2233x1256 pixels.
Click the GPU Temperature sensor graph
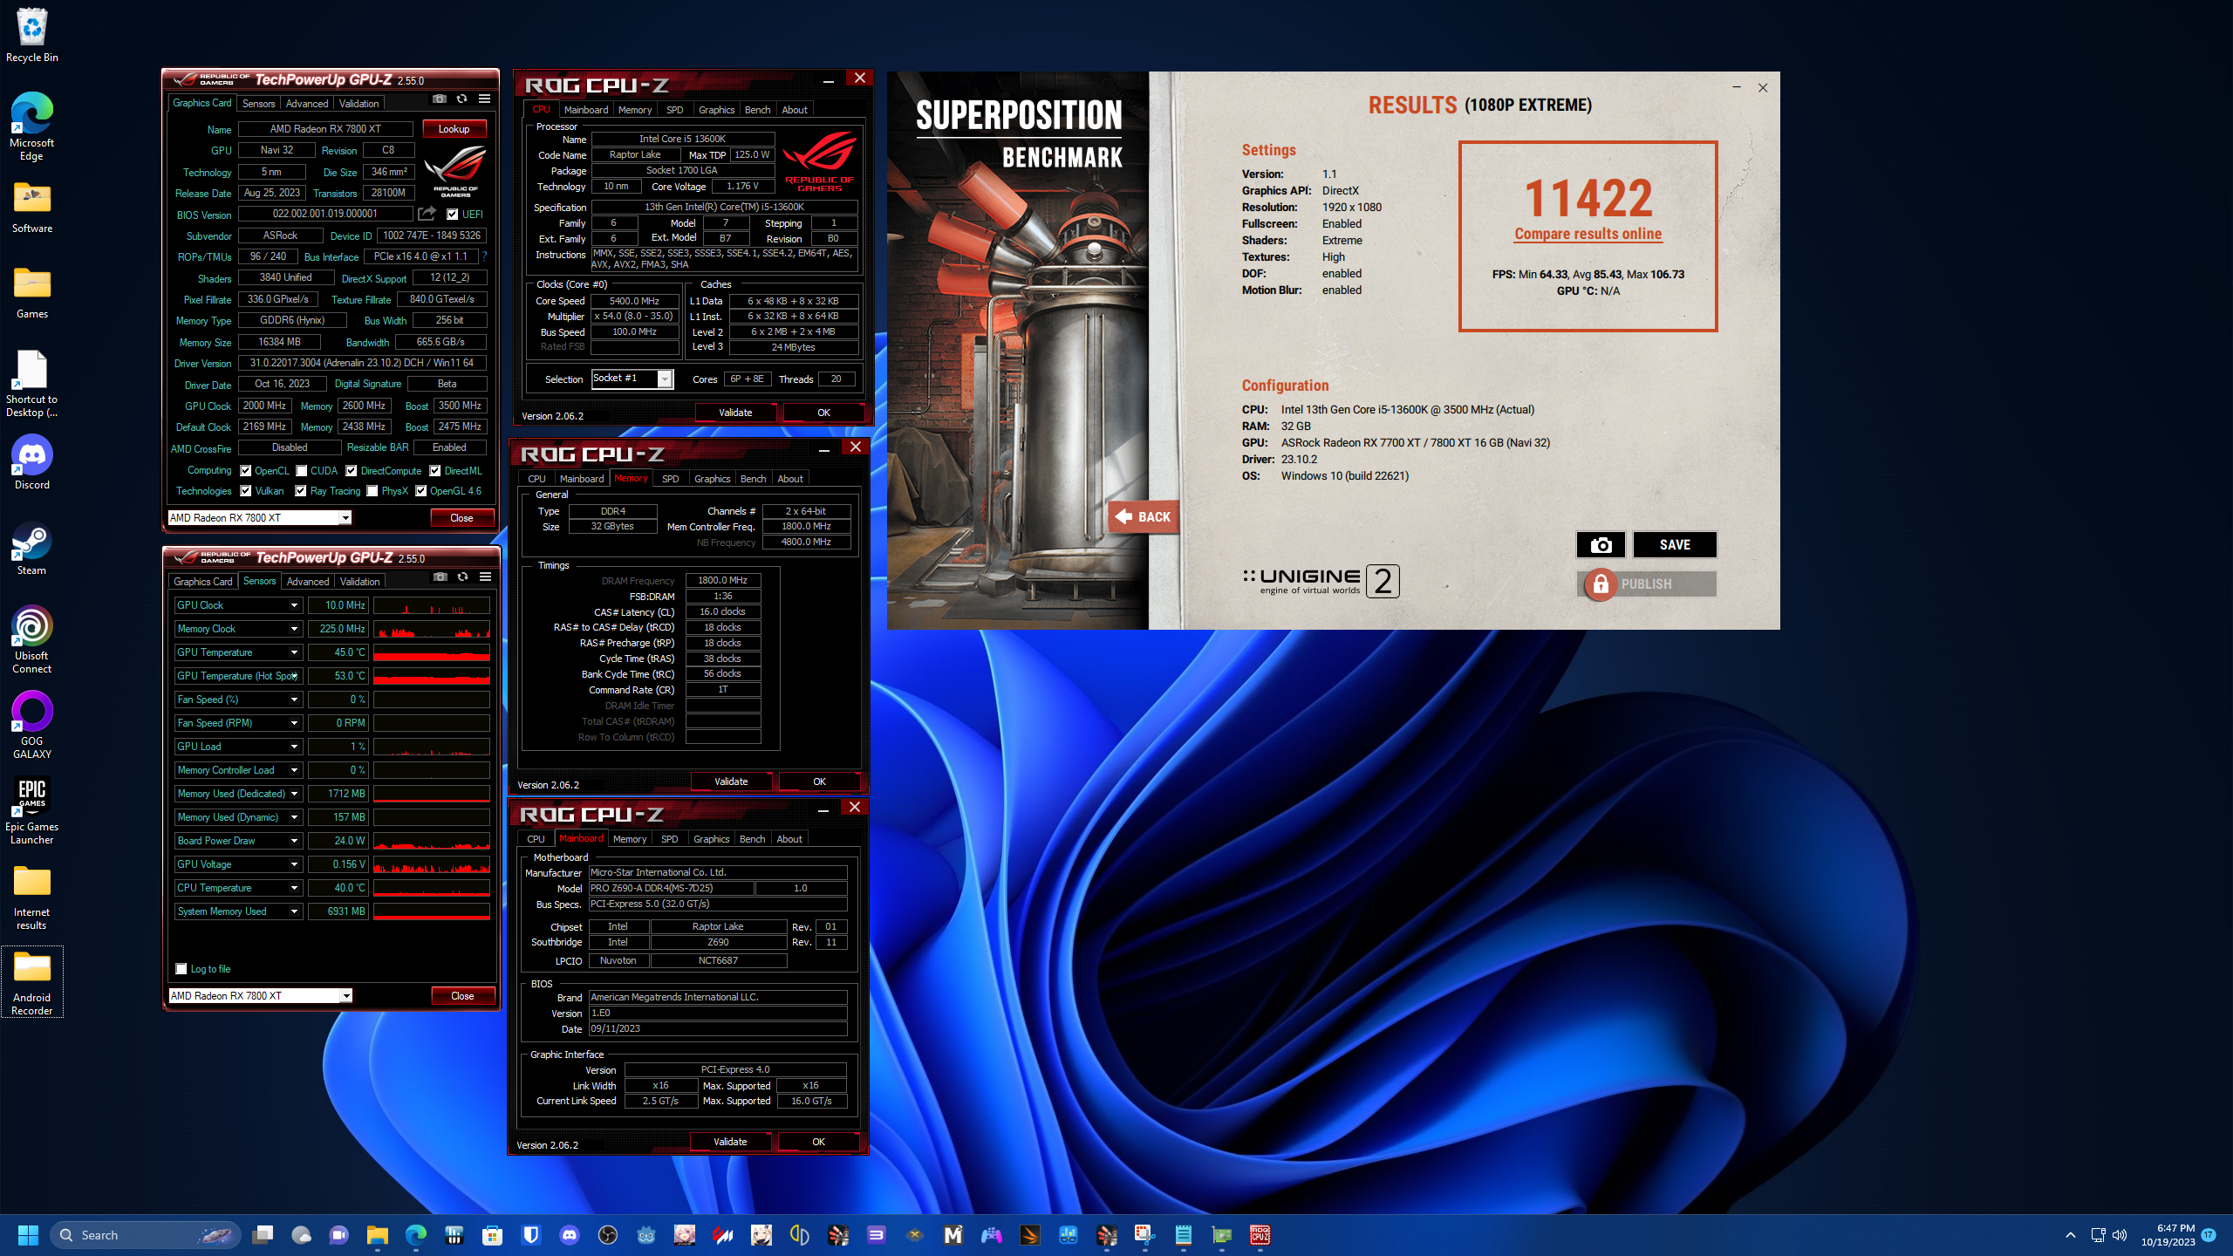click(x=432, y=652)
